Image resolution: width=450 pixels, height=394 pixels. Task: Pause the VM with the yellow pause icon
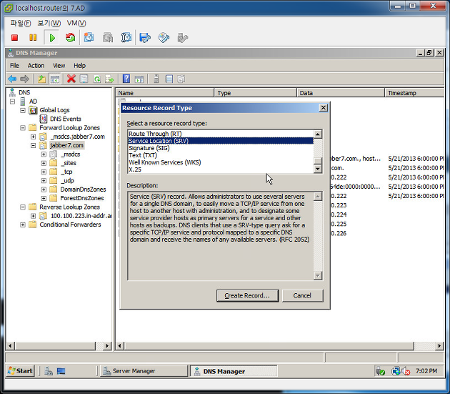[33, 38]
